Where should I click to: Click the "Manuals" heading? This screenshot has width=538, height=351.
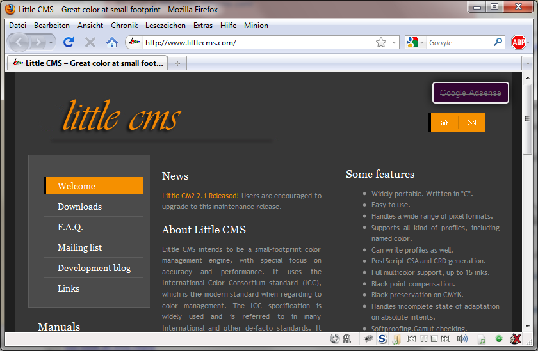pyautogui.click(x=59, y=327)
